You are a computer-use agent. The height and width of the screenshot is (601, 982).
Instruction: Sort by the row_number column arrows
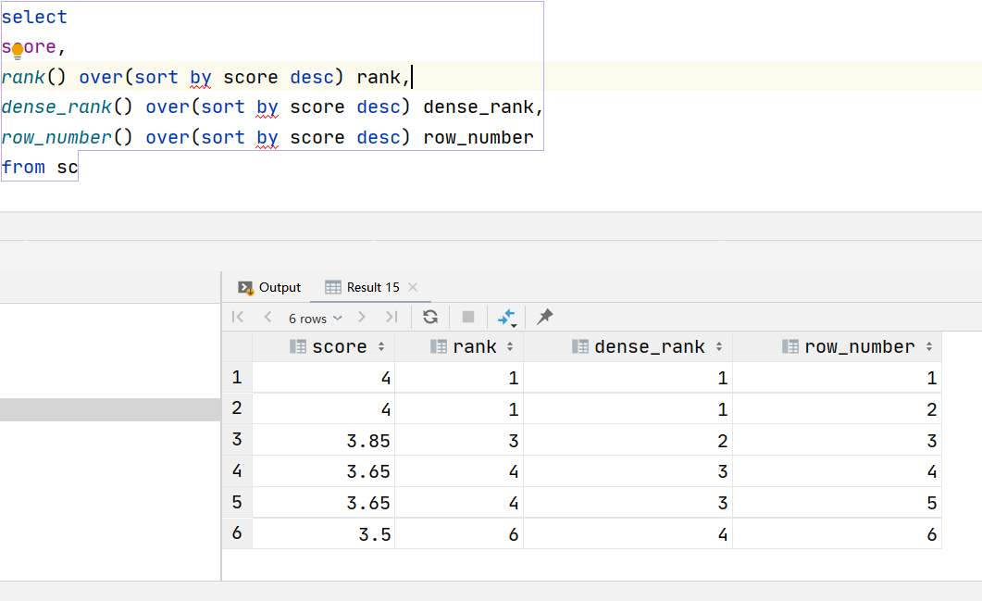(928, 346)
